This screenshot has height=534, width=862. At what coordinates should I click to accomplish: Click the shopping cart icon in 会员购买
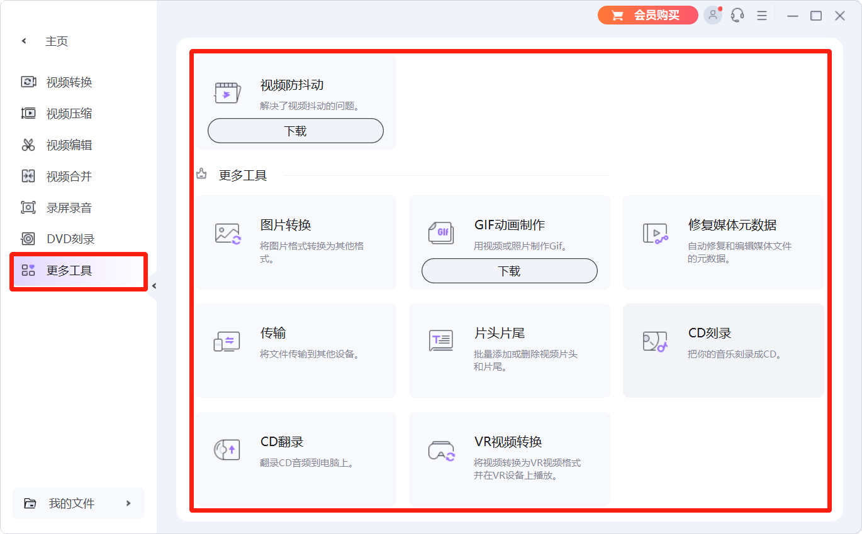tap(618, 15)
